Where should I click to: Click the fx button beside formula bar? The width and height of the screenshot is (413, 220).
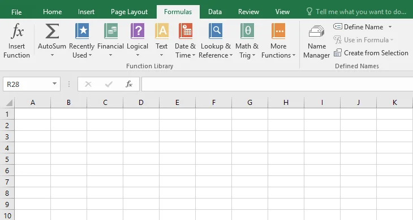pos(129,84)
